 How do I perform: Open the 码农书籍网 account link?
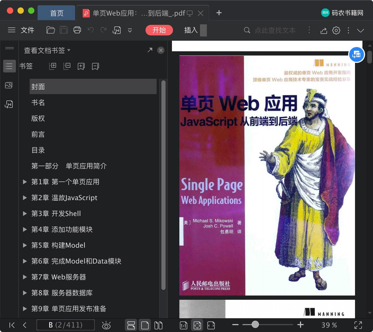[x=342, y=13]
